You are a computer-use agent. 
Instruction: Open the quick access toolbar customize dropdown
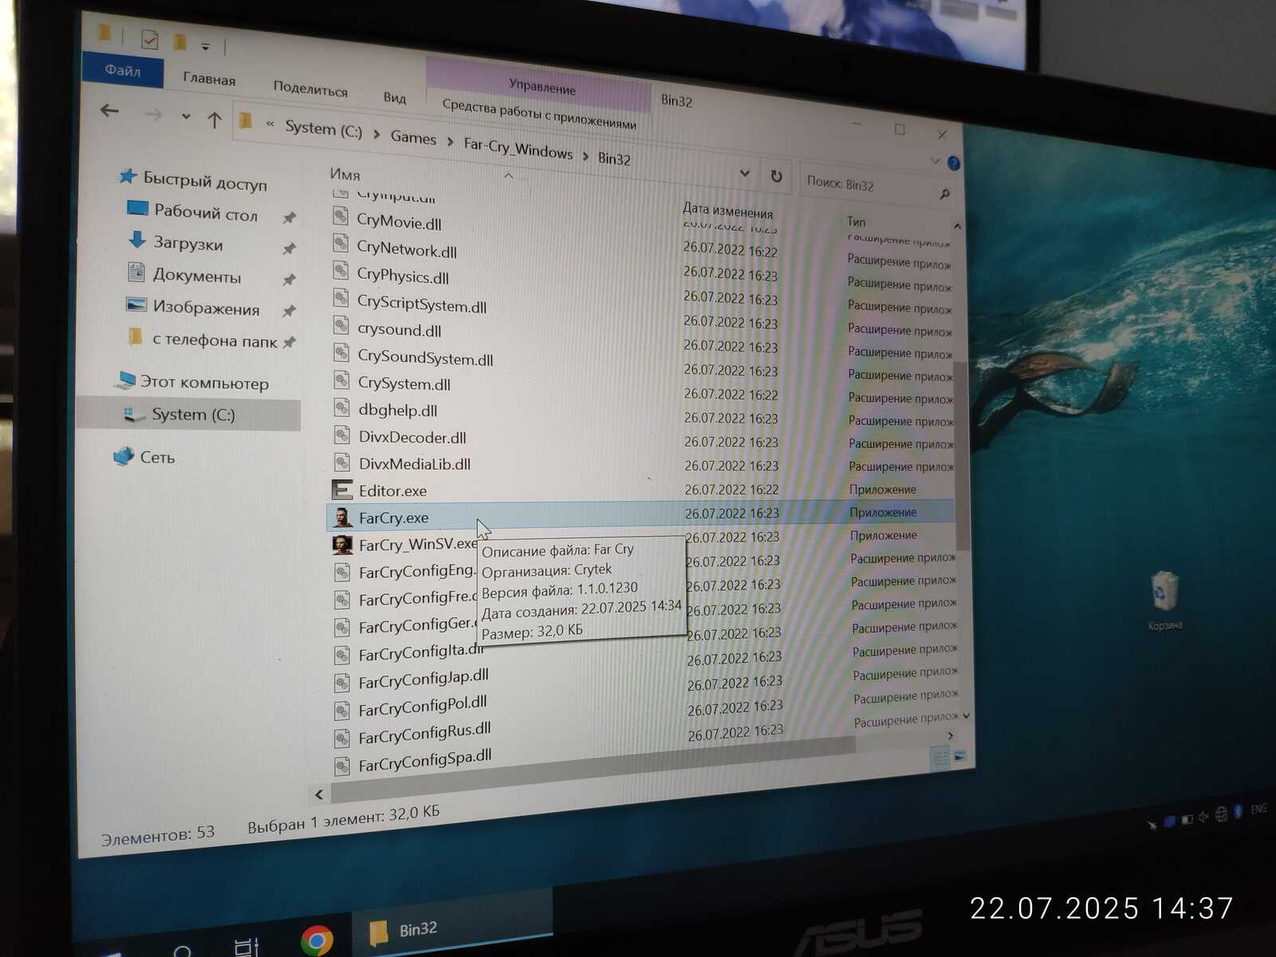click(x=205, y=47)
